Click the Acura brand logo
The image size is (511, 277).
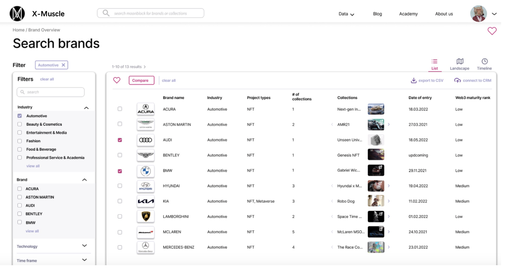[x=146, y=109]
